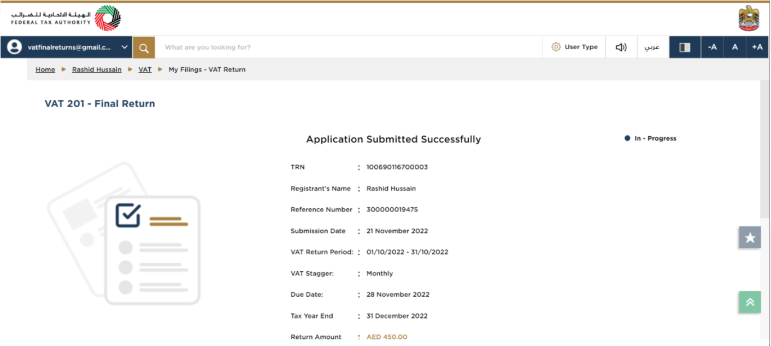Click the In - Progress status indicator
771x346 pixels.
pyautogui.click(x=651, y=138)
